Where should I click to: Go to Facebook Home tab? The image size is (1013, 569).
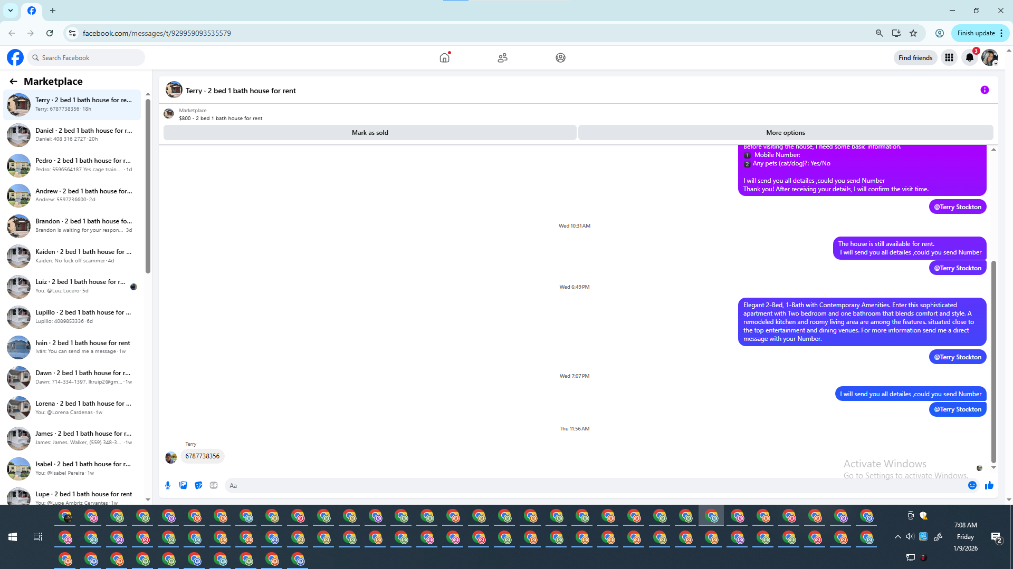(445, 58)
